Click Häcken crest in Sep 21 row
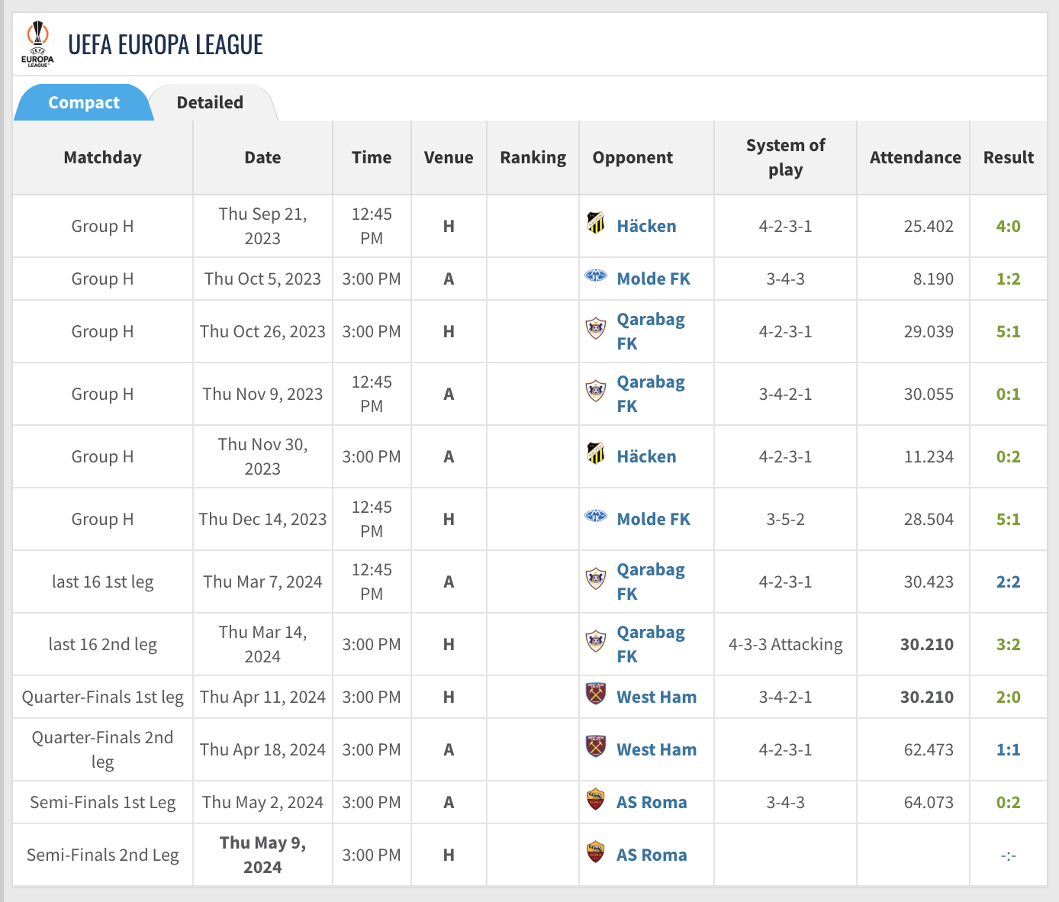 click(x=596, y=223)
